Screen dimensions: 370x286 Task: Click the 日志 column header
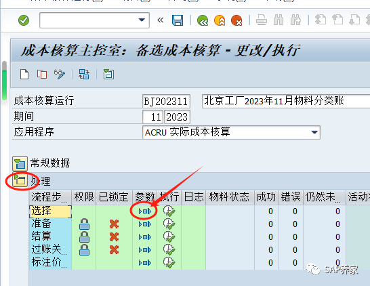(x=194, y=197)
